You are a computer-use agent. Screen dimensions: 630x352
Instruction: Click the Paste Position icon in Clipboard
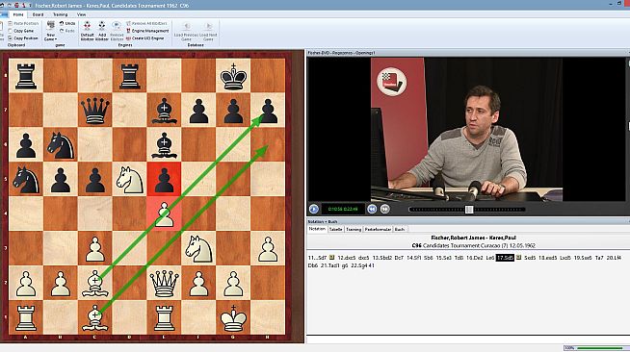(10, 24)
